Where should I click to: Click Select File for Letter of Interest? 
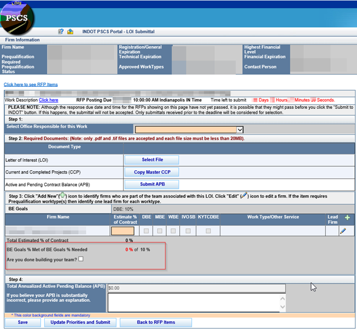pyautogui.click(x=151, y=160)
